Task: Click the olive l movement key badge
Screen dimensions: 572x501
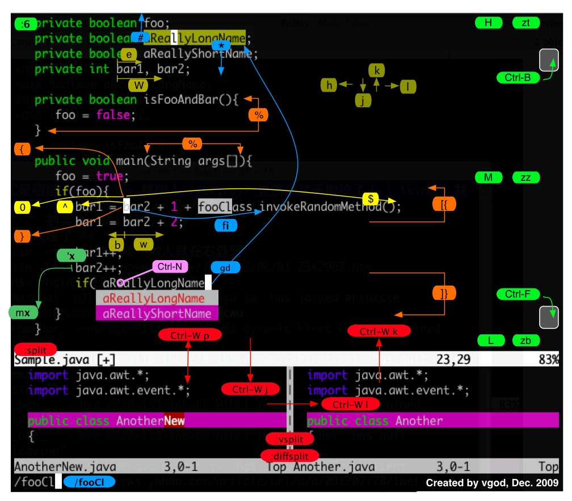Action: [x=408, y=87]
